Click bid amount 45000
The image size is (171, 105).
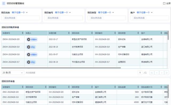[136, 102]
